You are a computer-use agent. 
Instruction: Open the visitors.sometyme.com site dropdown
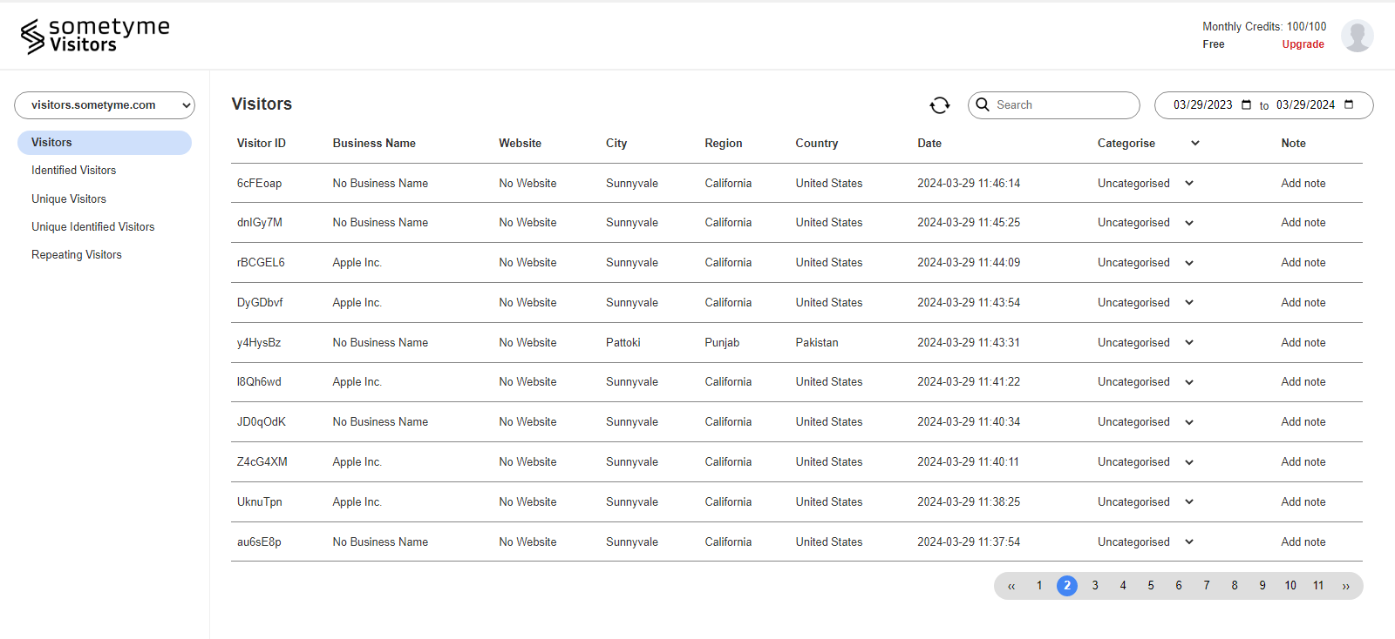coord(105,105)
